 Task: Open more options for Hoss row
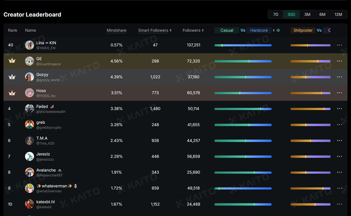(340, 93)
